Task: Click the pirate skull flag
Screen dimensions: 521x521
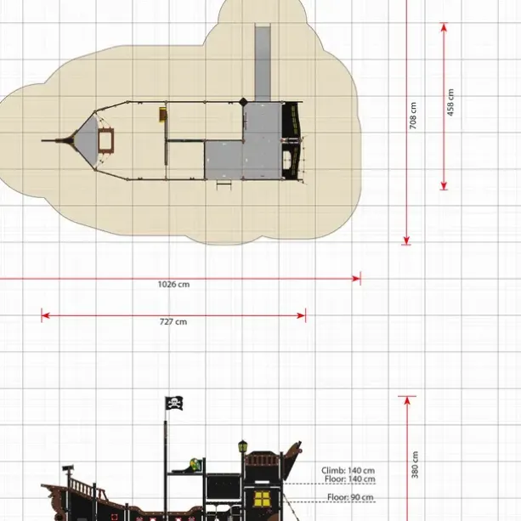Action: [x=174, y=404]
